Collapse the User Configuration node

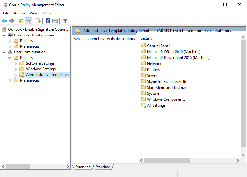4,52
